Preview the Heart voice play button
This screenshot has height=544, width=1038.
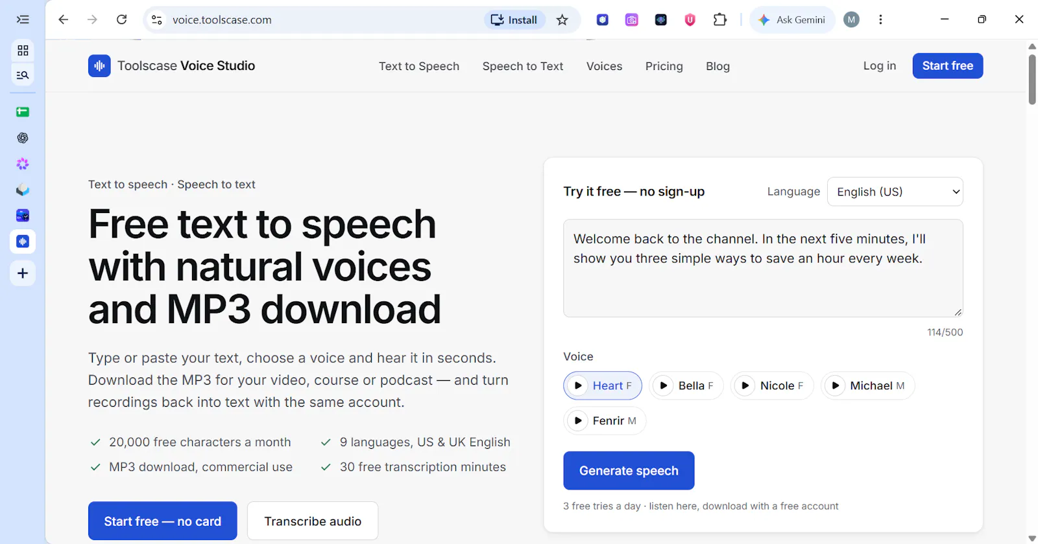(577, 385)
